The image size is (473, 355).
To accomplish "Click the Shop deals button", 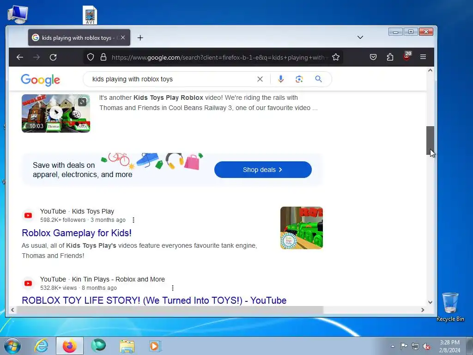I will tap(263, 170).
